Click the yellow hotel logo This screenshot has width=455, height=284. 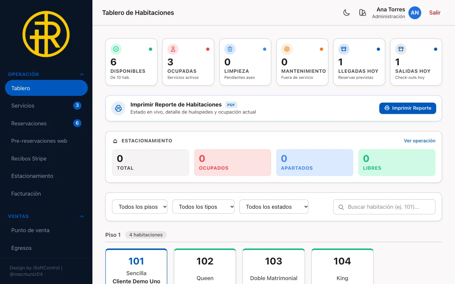(46, 34)
